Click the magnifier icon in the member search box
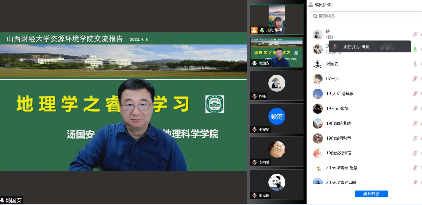Image resolution: width=422 pixels, height=205 pixels. [315, 16]
